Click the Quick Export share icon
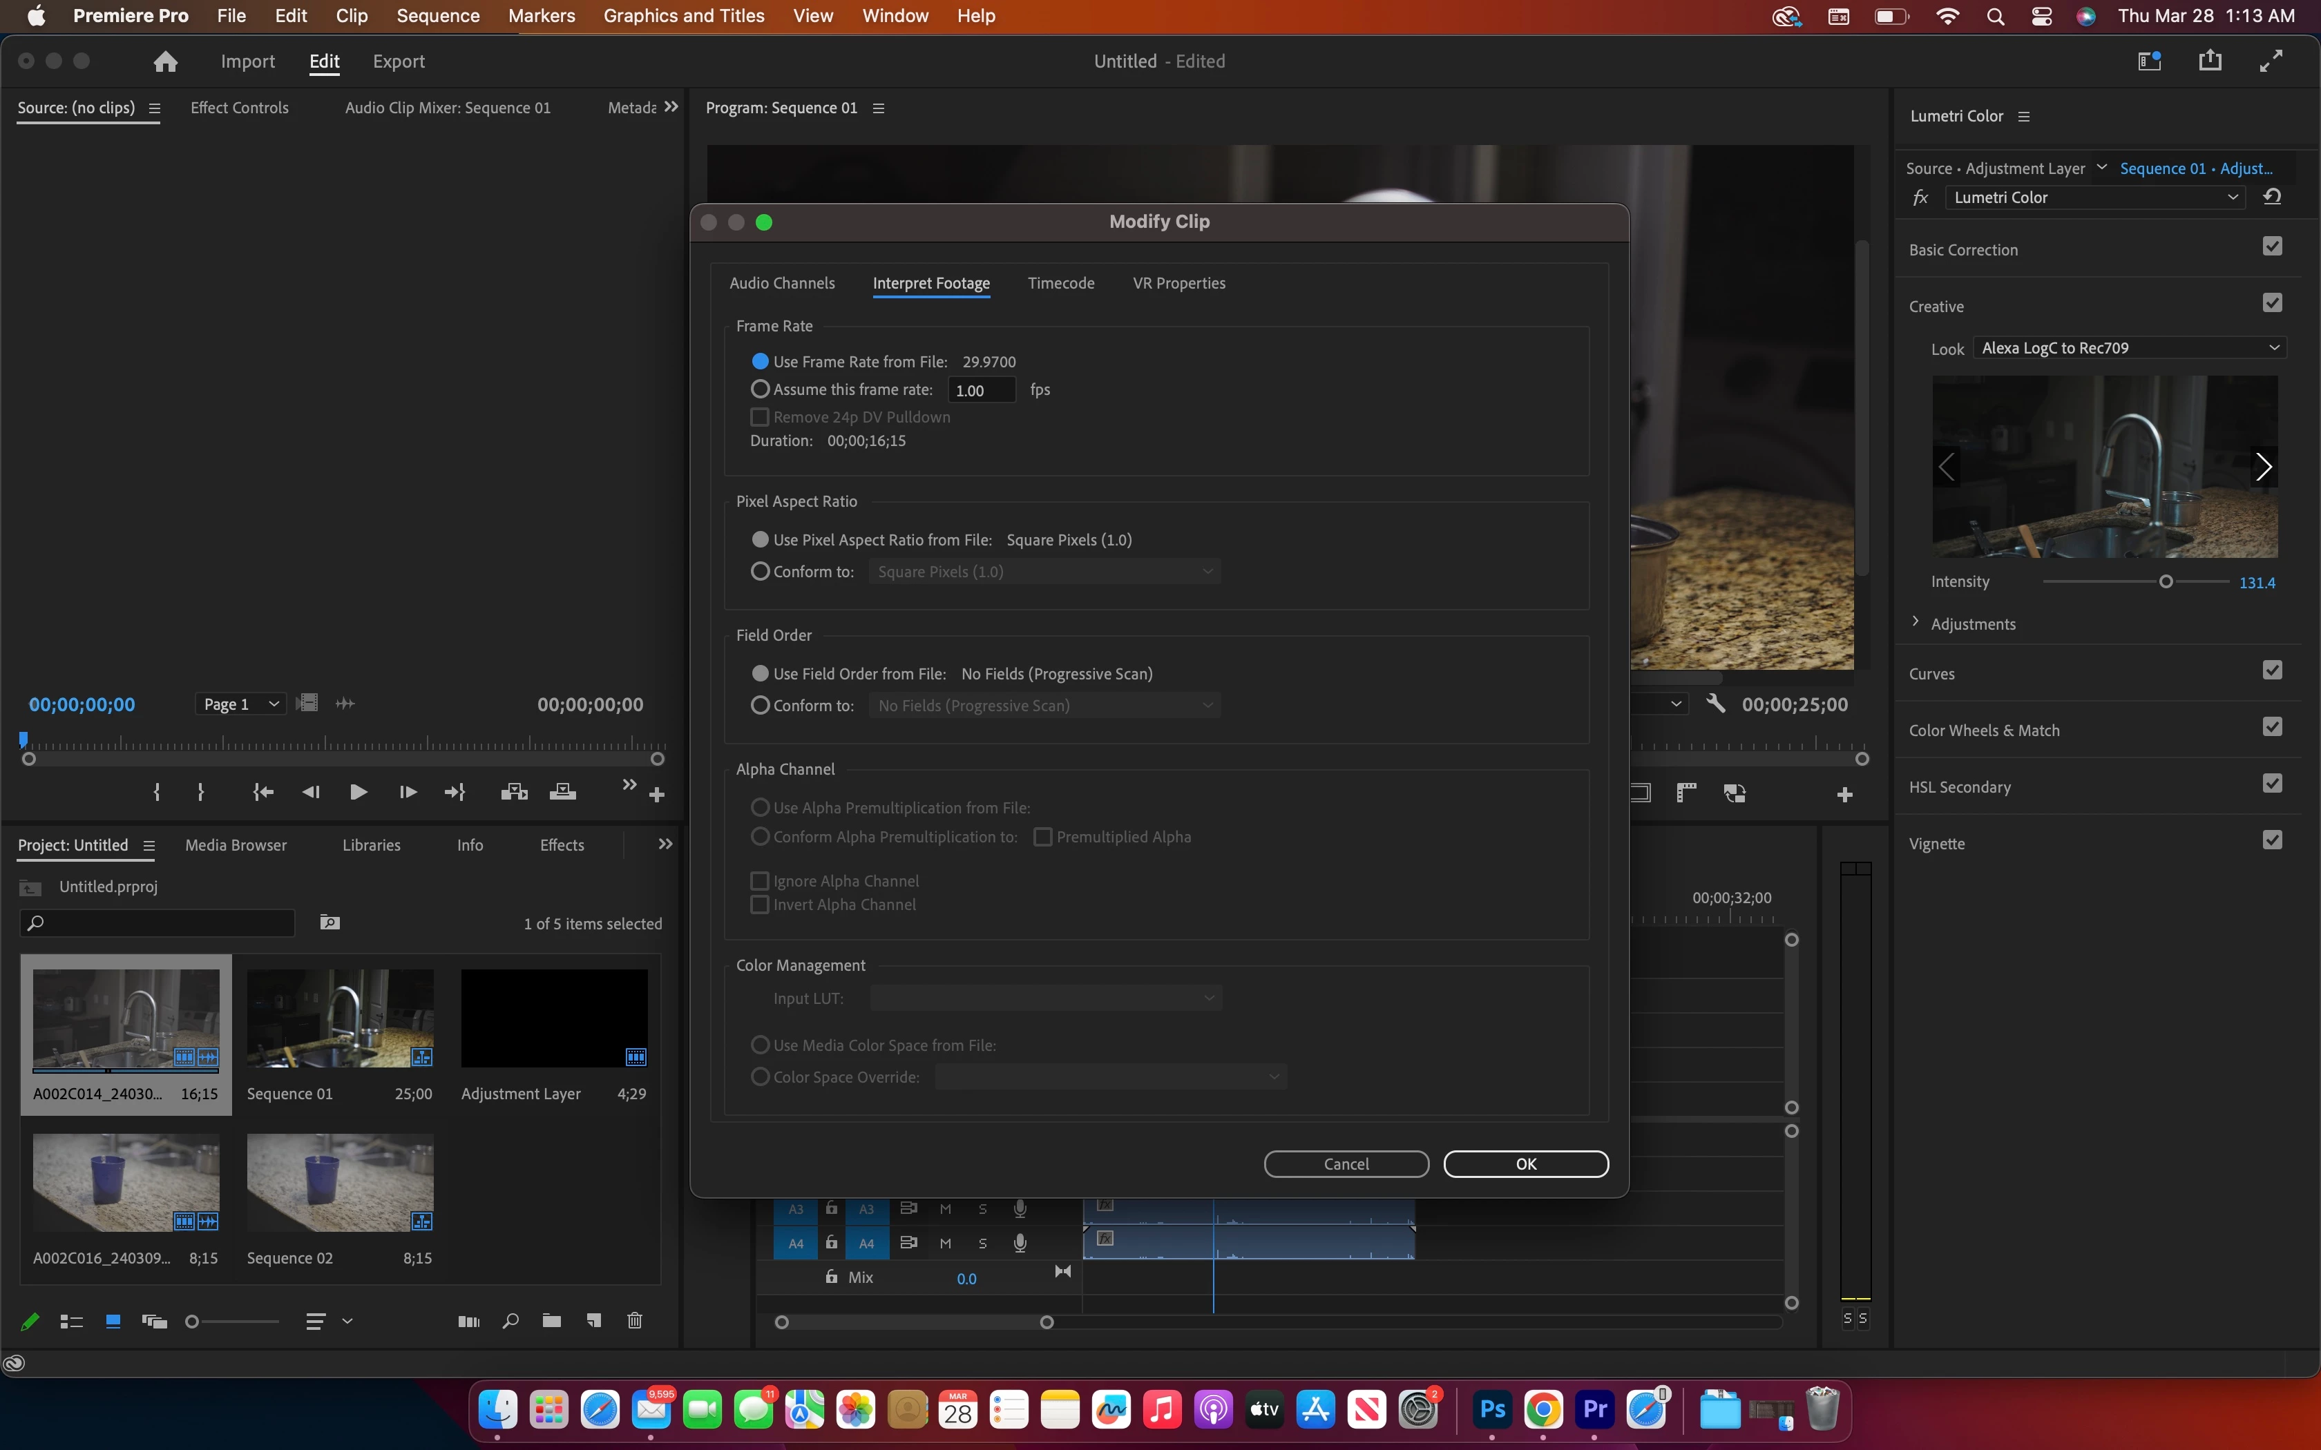The width and height of the screenshot is (2321, 1450). [2210, 61]
